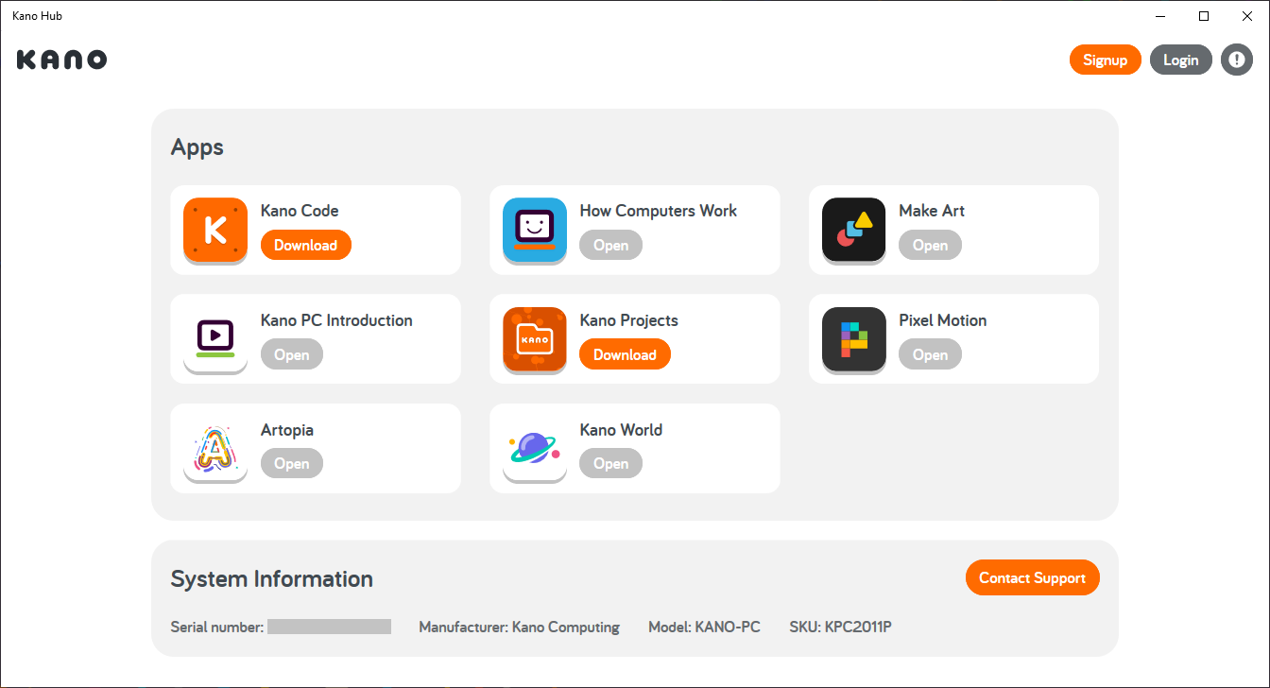Open the How Computers Work app
This screenshot has height=688, width=1270.
point(611,245)
